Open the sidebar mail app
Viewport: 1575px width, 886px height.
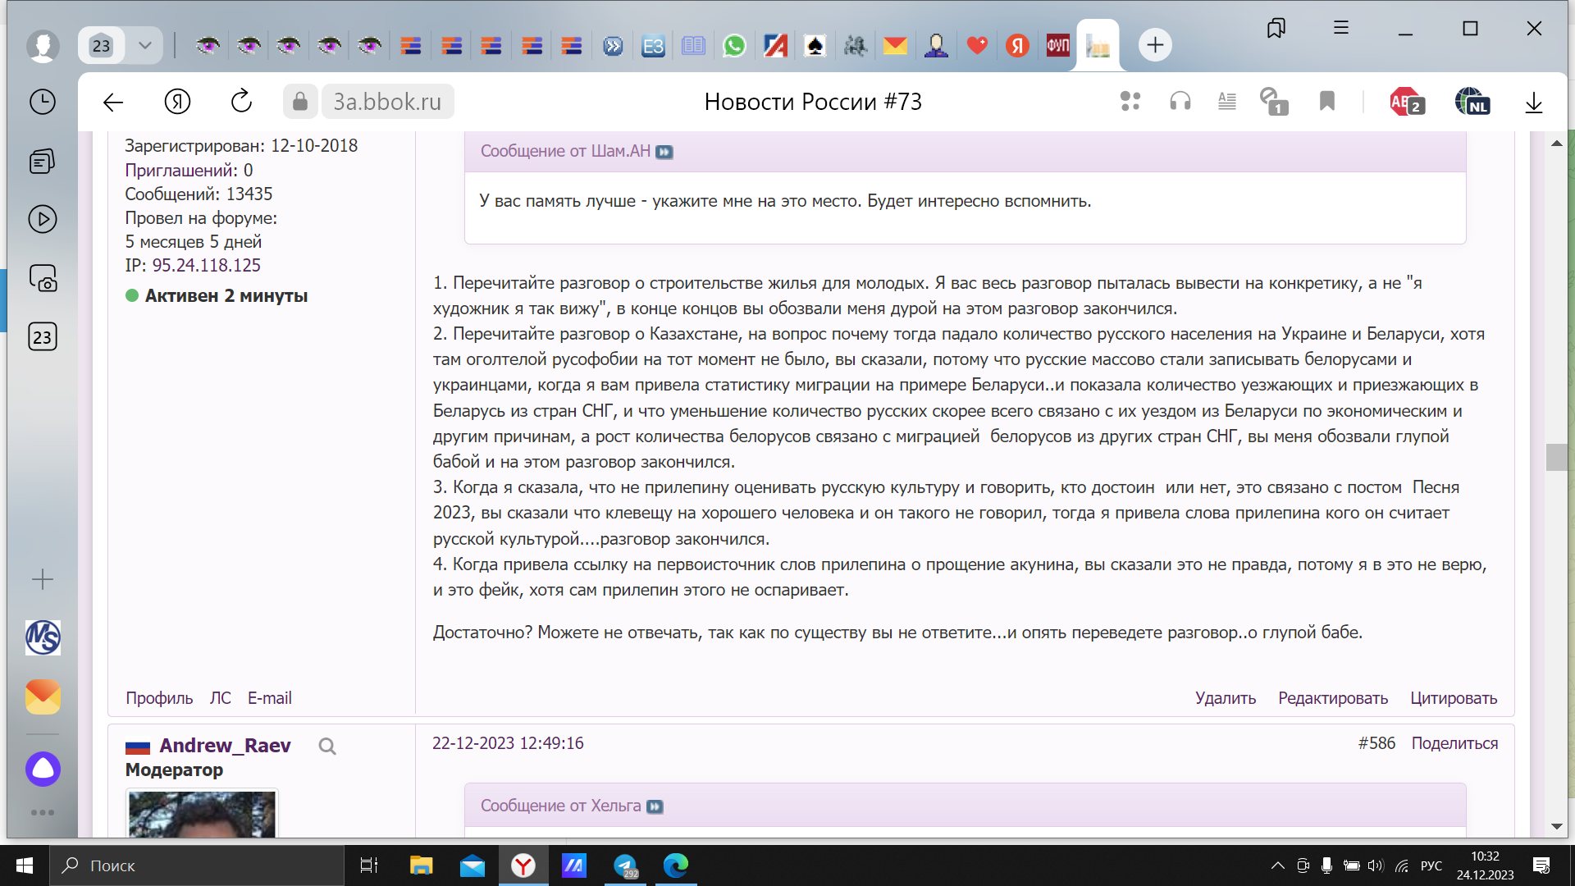click(x=43, y=696)
